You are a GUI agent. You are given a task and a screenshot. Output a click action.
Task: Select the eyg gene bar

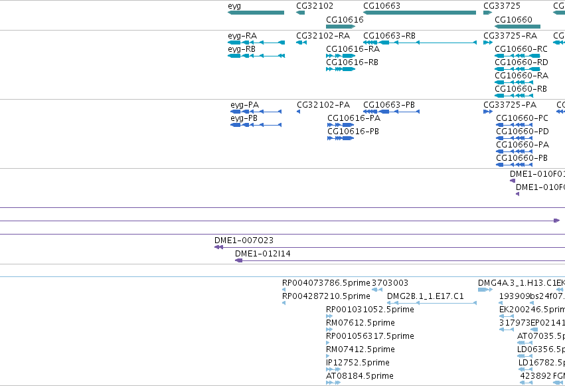256,13
